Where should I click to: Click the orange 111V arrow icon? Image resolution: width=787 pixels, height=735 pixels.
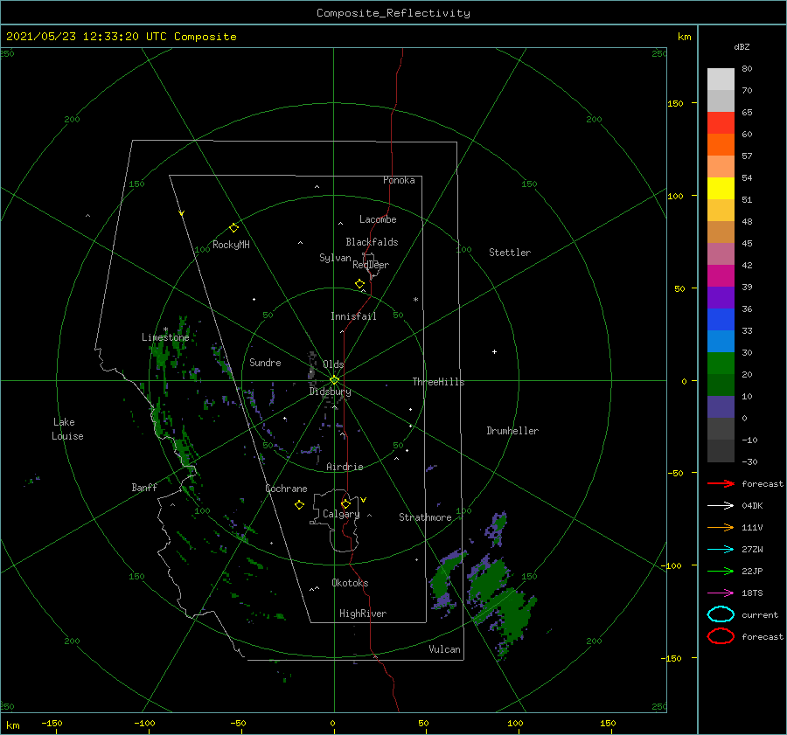[721, 527]
